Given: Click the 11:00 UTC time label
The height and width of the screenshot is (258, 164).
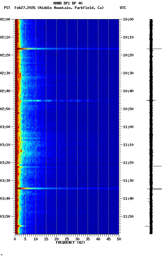Looking at the screenshot, I should click(128, 127).
